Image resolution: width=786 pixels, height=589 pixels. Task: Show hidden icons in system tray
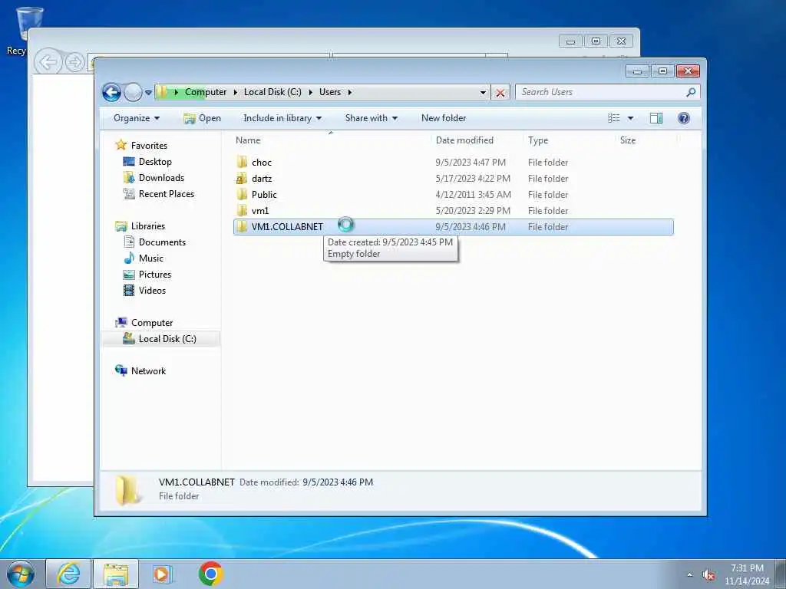click(x=690, y=575)
